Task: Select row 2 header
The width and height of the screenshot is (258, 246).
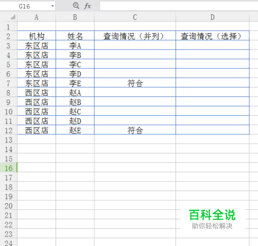Action: (x=8, y=36)
